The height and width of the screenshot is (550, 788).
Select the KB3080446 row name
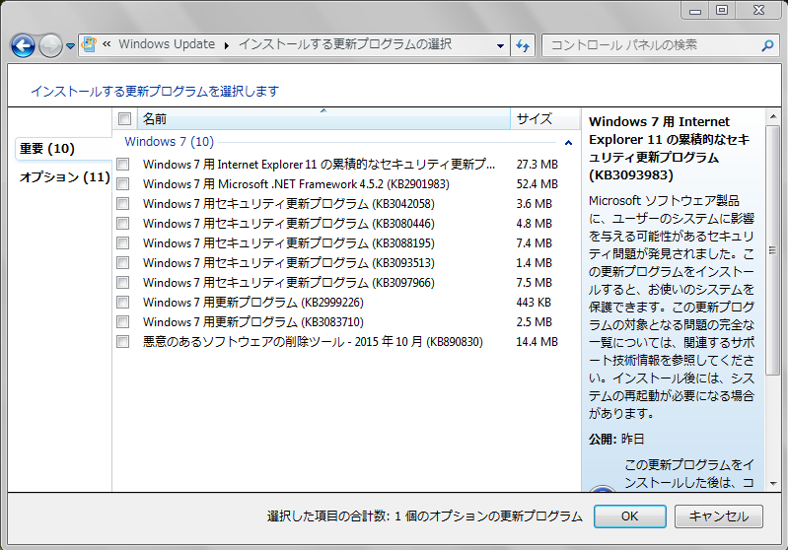[x=288, y=224]
